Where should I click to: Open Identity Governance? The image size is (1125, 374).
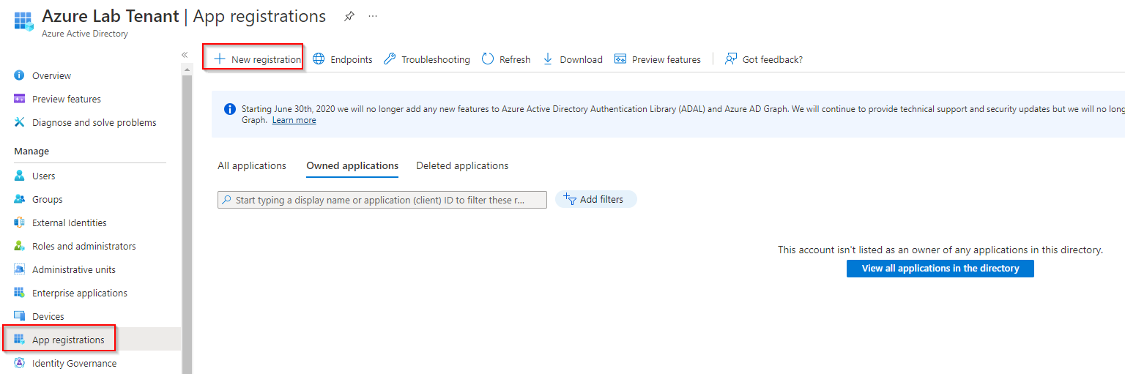[x=74, y=363]
